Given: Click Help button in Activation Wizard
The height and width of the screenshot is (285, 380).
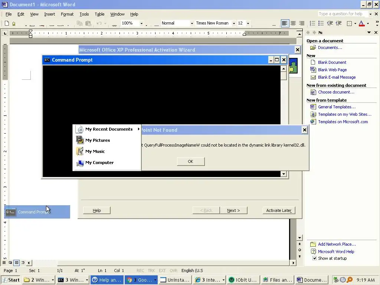Looking at the screenshot, I should tap(97, 210).
